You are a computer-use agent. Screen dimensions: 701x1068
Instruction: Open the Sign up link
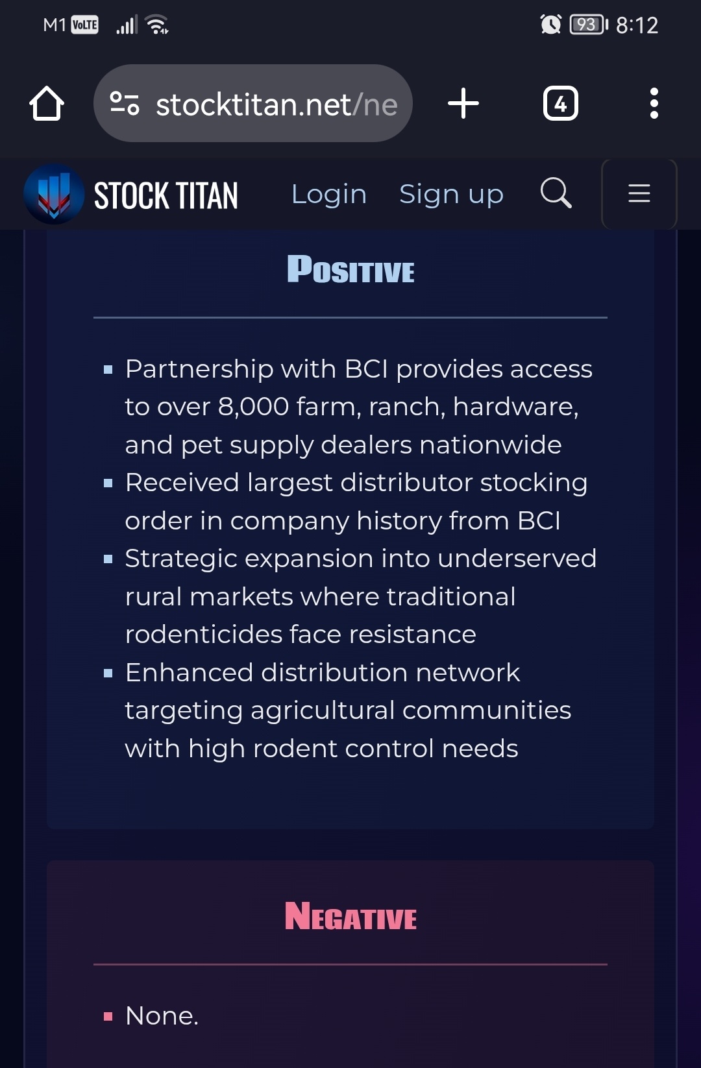pos(451,194)
